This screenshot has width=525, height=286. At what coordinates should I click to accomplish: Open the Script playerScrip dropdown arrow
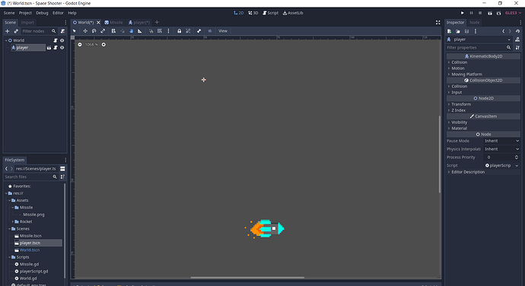tap(517, 165)
